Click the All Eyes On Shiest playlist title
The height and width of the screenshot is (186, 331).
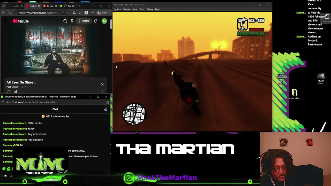(x=20, y=82)
